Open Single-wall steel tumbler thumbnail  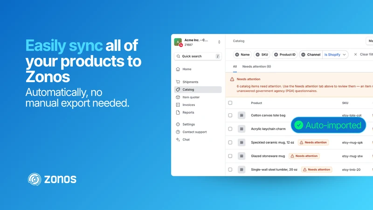point(242,169)
